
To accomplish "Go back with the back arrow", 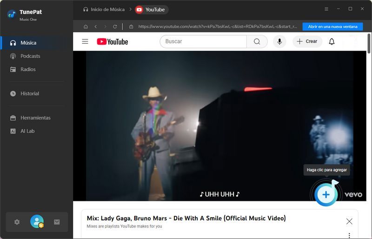I will point(96,27).
